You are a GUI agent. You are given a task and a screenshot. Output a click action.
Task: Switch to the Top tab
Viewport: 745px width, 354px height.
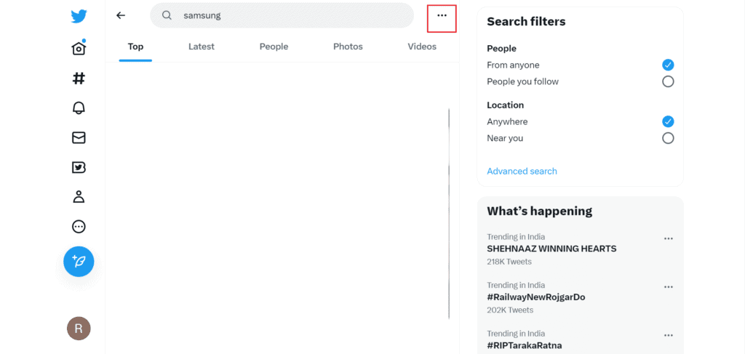(x=135, y=47)
